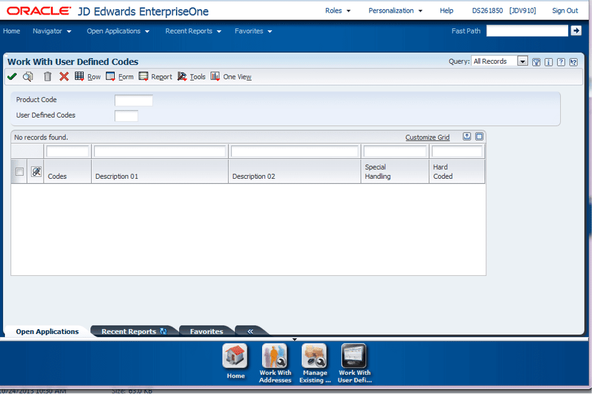This screenshot has width=593, height=394.
Task: Tick the select-all checkbox in grid header
Action: (19, 172)
